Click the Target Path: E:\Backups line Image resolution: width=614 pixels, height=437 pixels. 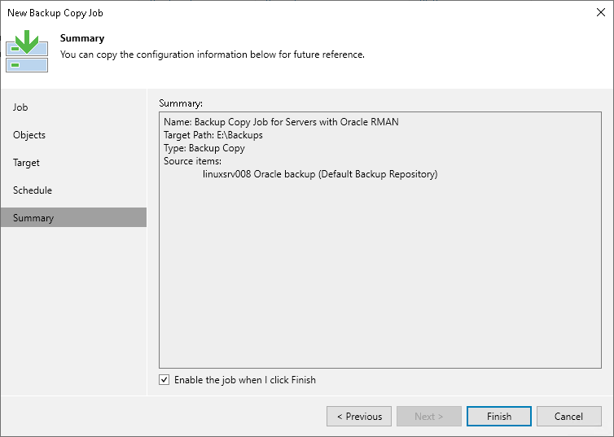tap(213, 135)
